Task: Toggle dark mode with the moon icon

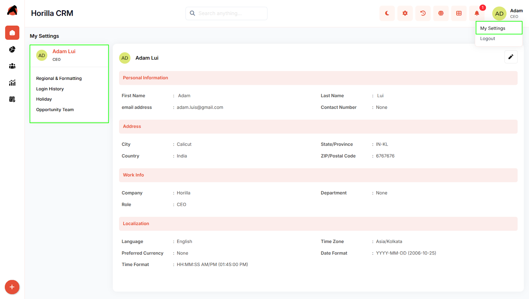Action: pyautogui.click(x=387, y=14)
